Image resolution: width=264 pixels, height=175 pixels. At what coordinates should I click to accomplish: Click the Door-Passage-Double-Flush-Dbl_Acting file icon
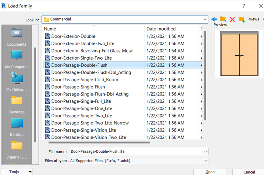[48, 72]
